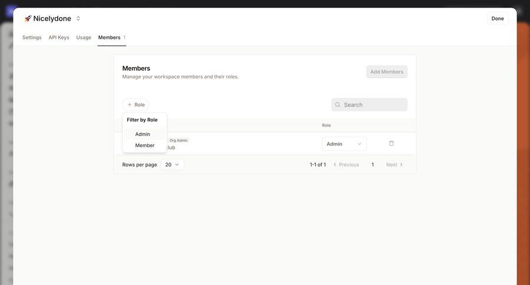
Task: Open the Rows per page dropdown
Action: [172, 165]
